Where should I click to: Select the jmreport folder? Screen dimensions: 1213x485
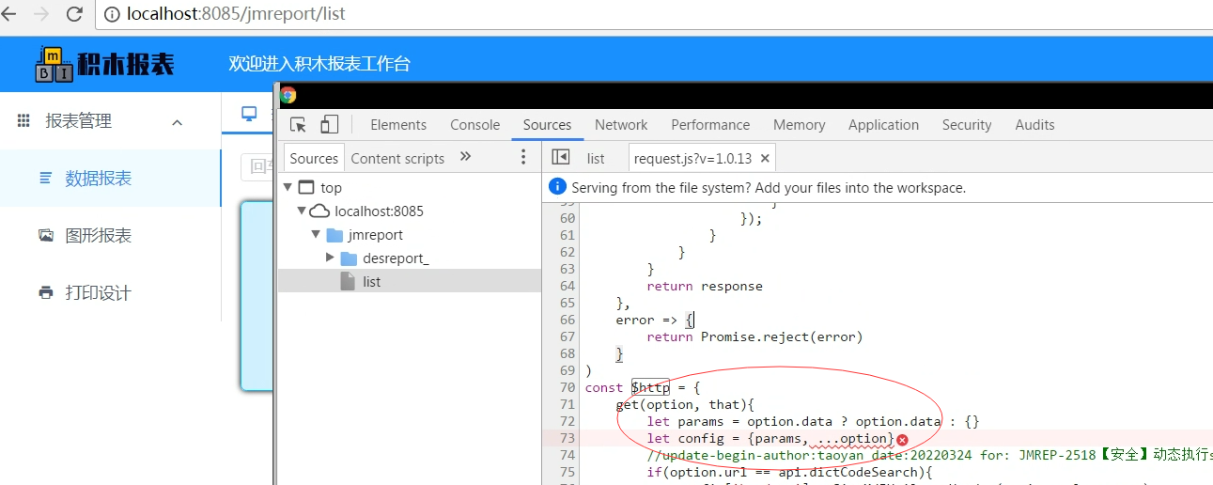pyautogui.click(x=375, y=235)
